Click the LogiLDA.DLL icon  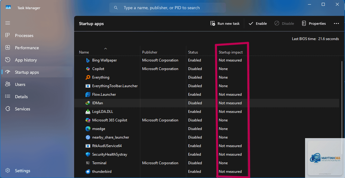88,112
